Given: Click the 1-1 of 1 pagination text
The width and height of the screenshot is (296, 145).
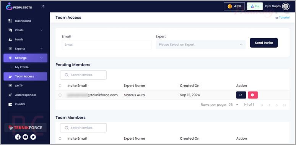Looking at the screenshot, I should click(249, 105).
